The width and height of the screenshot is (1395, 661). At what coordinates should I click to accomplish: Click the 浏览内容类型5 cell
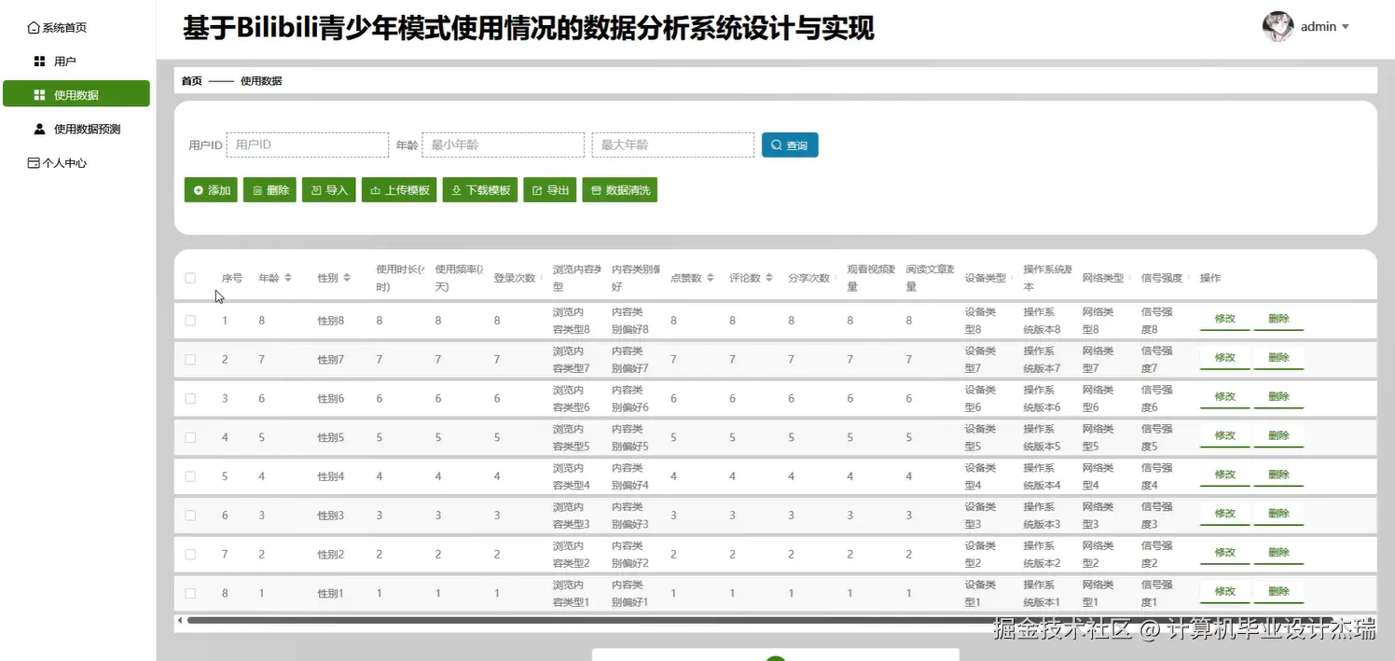click(x=572, y=437)
